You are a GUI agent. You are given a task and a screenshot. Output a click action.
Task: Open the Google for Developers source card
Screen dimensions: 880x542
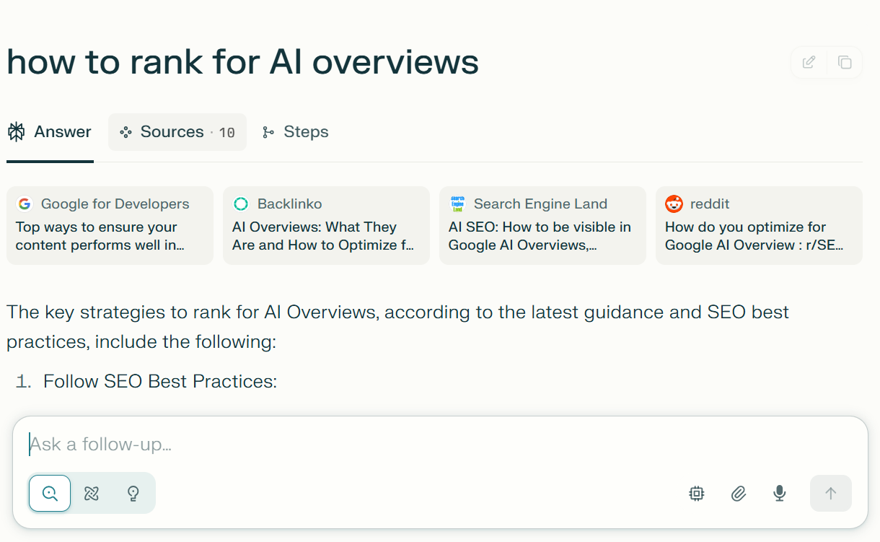click(x=110, y=226)
